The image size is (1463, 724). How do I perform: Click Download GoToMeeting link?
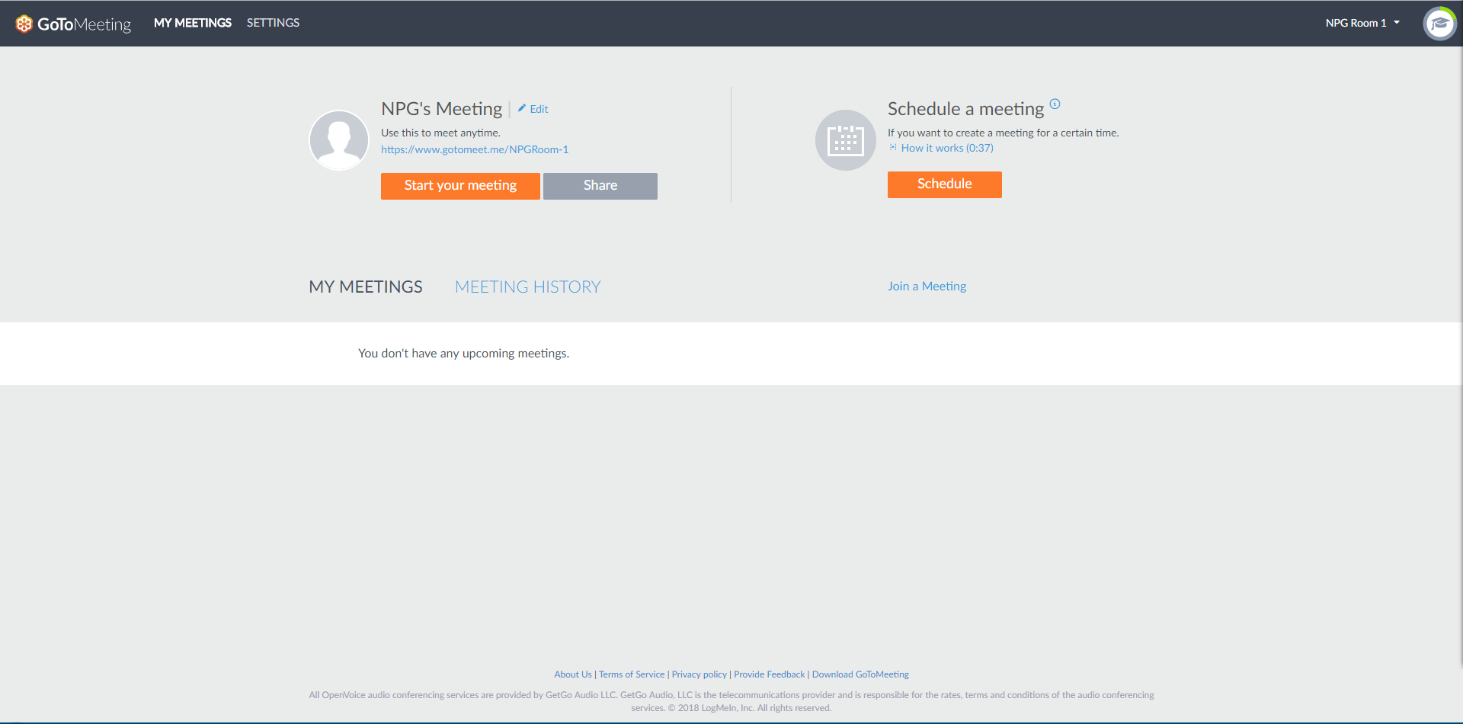[860, 674]
